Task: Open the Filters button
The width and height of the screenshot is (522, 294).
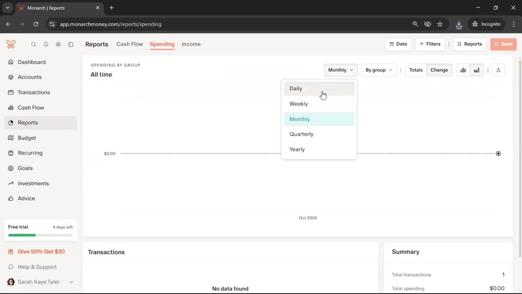Action: [x=430, y=44]
